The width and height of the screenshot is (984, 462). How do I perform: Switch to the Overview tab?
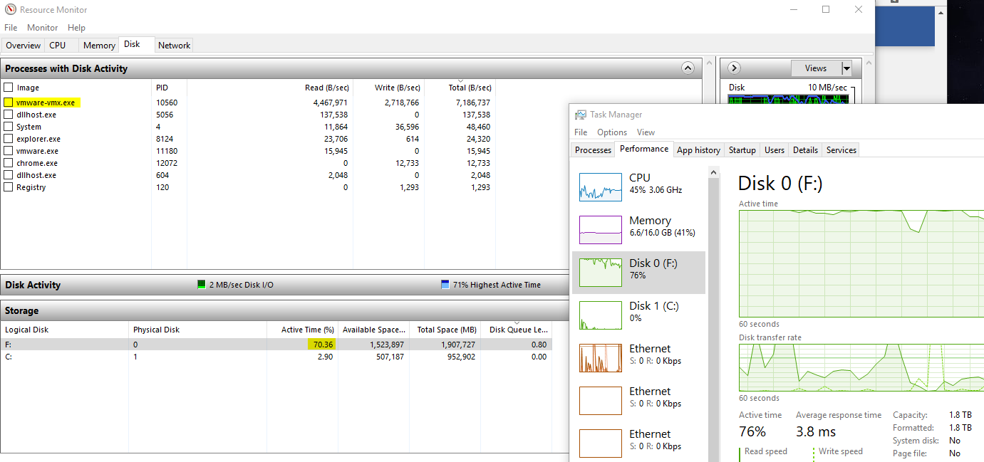point(24,46)
